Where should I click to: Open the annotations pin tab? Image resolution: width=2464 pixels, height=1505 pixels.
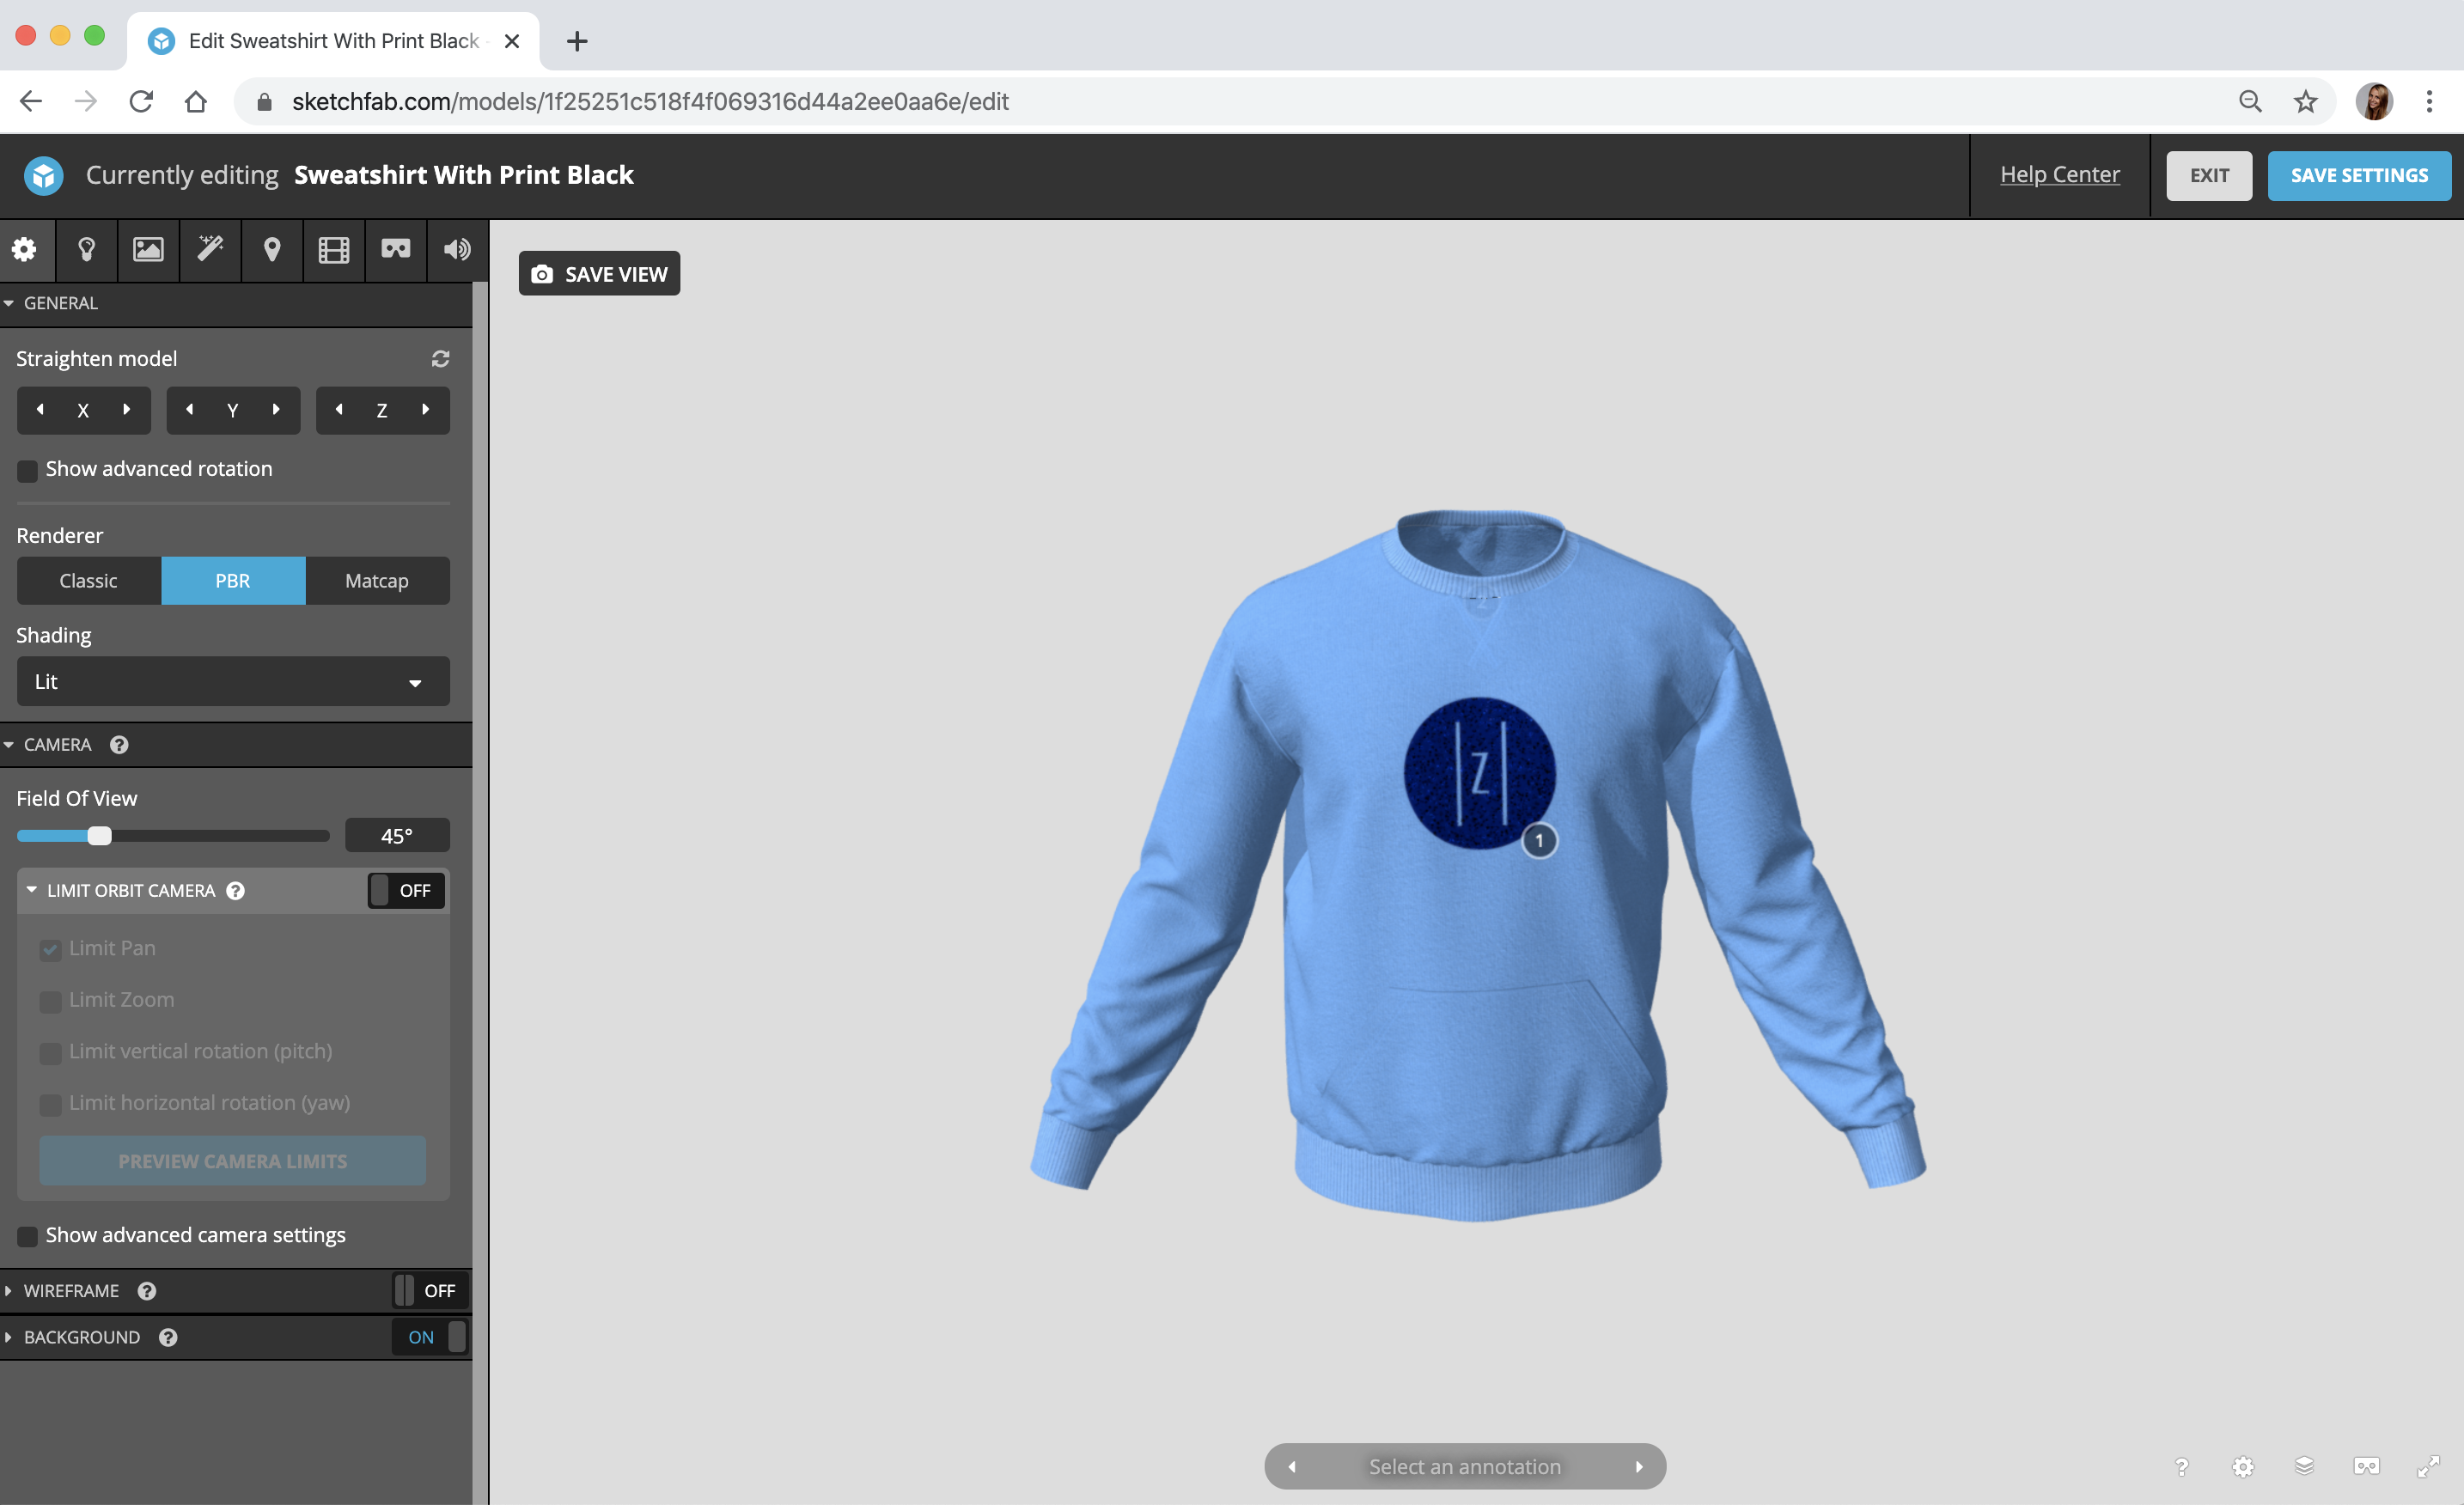(x=271, y=249)
